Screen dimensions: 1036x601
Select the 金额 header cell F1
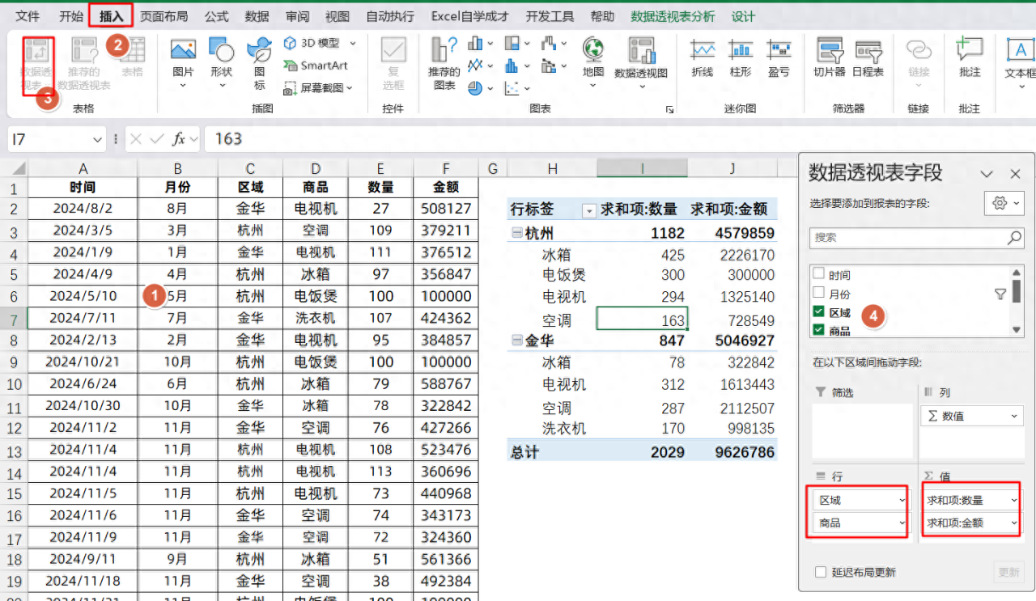[x=446, y=187]
